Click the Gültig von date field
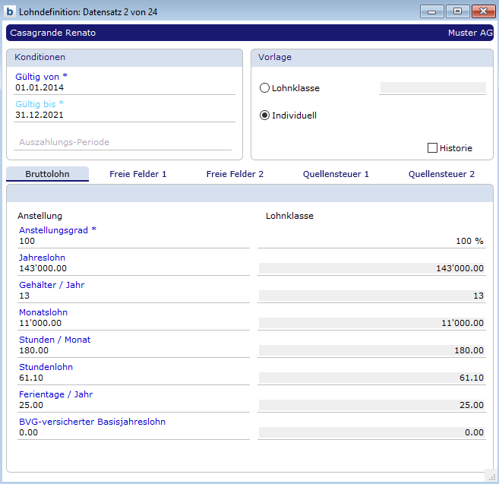The height and width of the screenshot is (484, 499). click(125, 88)
